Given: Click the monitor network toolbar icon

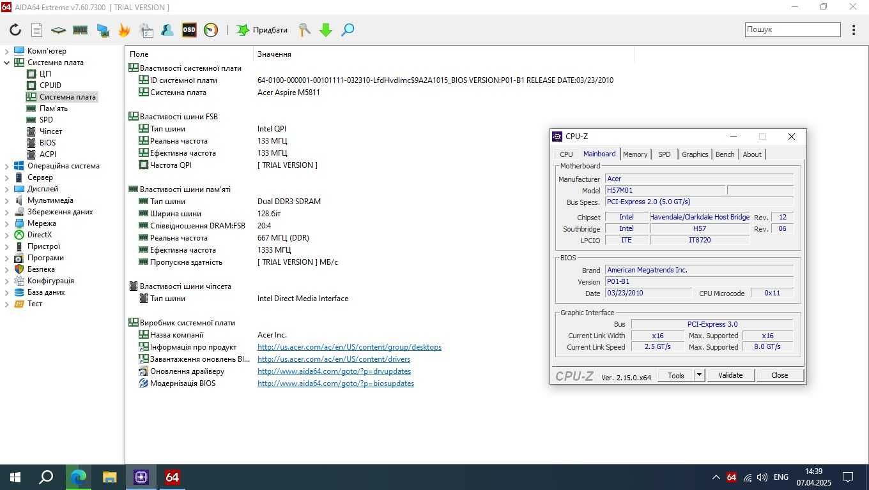Looking at the screenshot, I should click(x=102, y=30).
